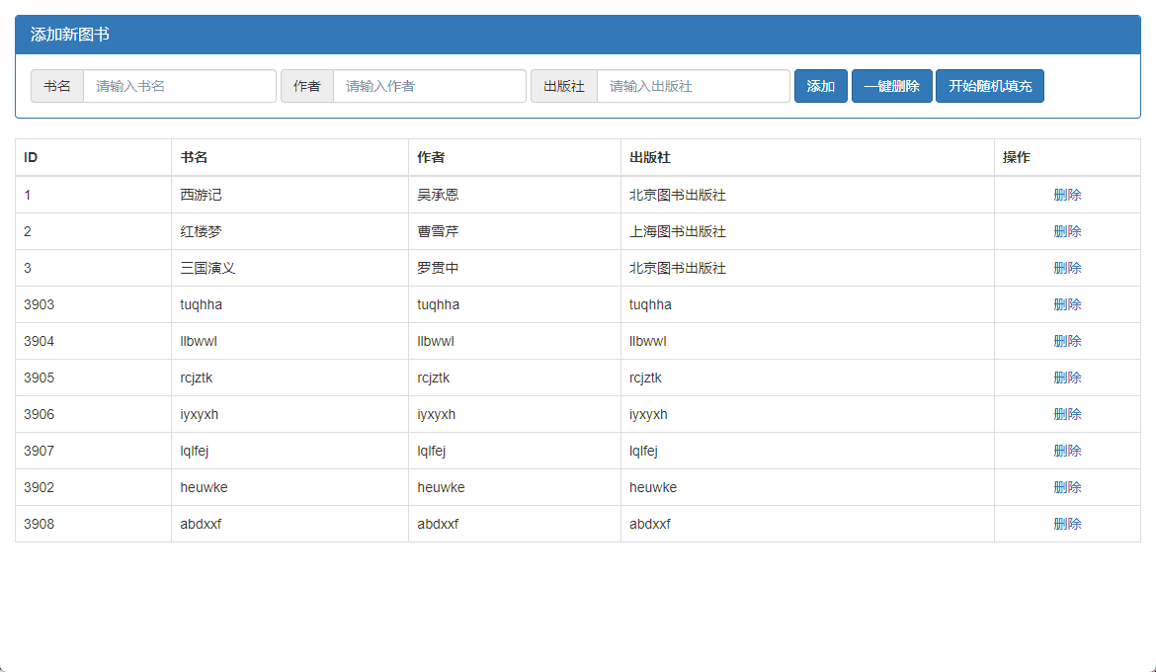Screen dimensions: 1156x672
Task: Delete the book llbwwl
Action: pyautogui.click(x=1067, y=340)
